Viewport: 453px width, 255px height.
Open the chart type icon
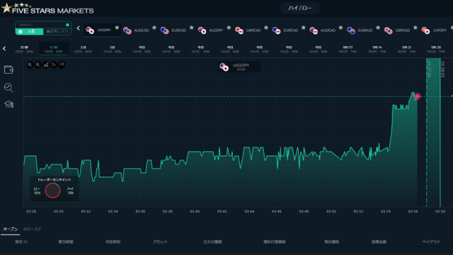pyautogui.click(x=45, y=64)
